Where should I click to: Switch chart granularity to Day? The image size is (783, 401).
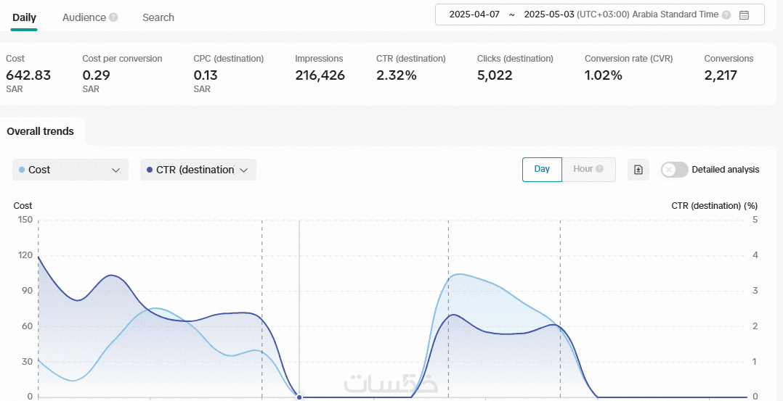point(542,169)
